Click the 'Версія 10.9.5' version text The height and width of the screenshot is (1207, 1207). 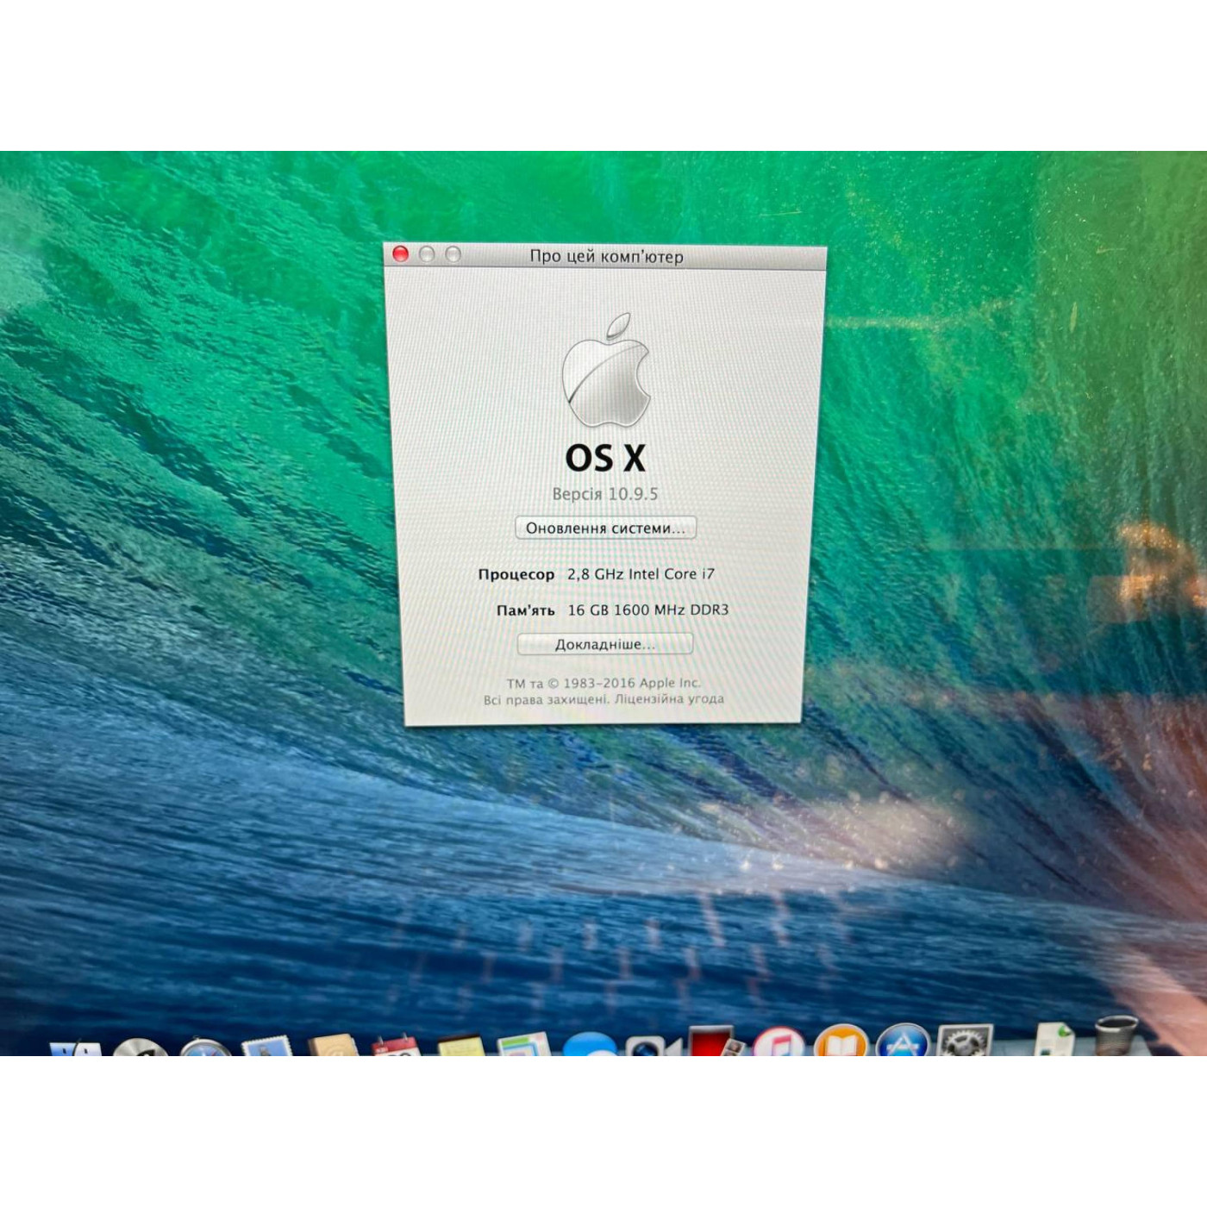pos(605,494)
